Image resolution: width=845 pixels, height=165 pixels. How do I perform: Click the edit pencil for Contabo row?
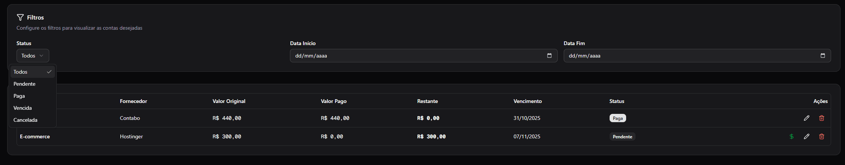806,118
